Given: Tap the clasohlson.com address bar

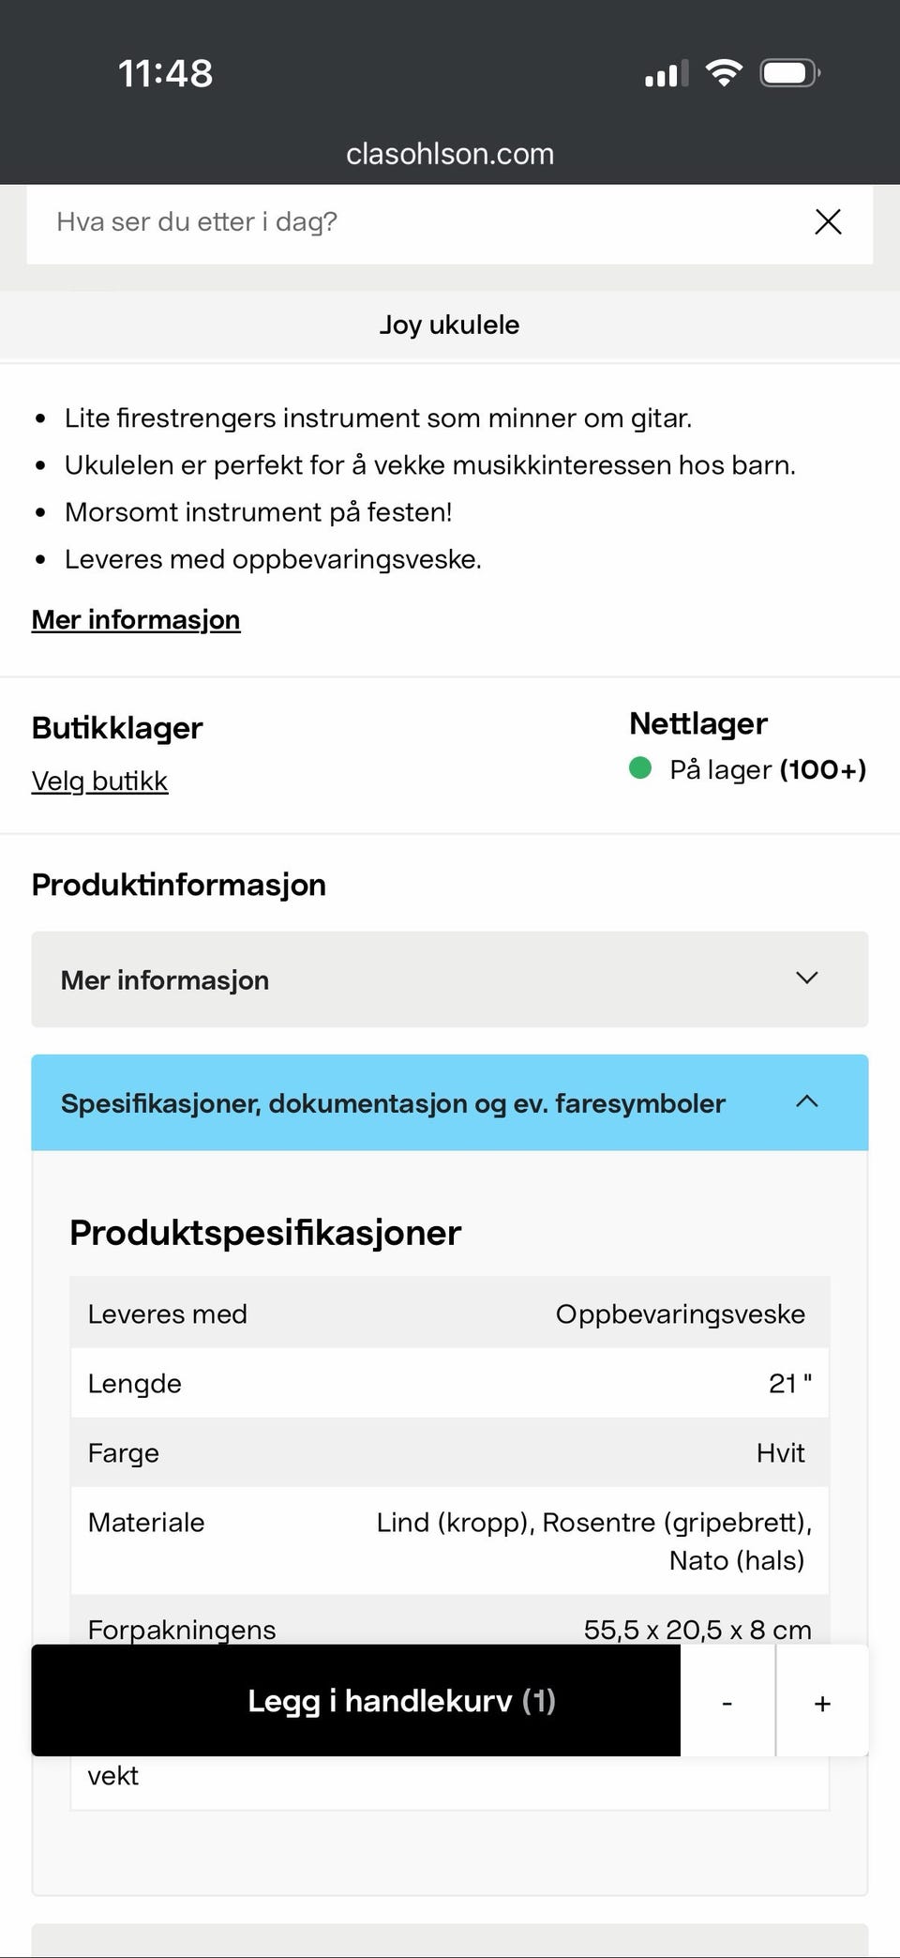Looking at the screenshot, I should point(450,154).
